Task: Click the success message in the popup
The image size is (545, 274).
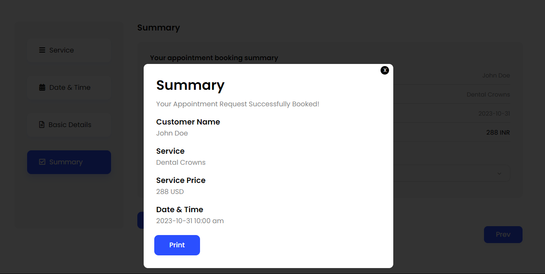Action: point(237,104)
